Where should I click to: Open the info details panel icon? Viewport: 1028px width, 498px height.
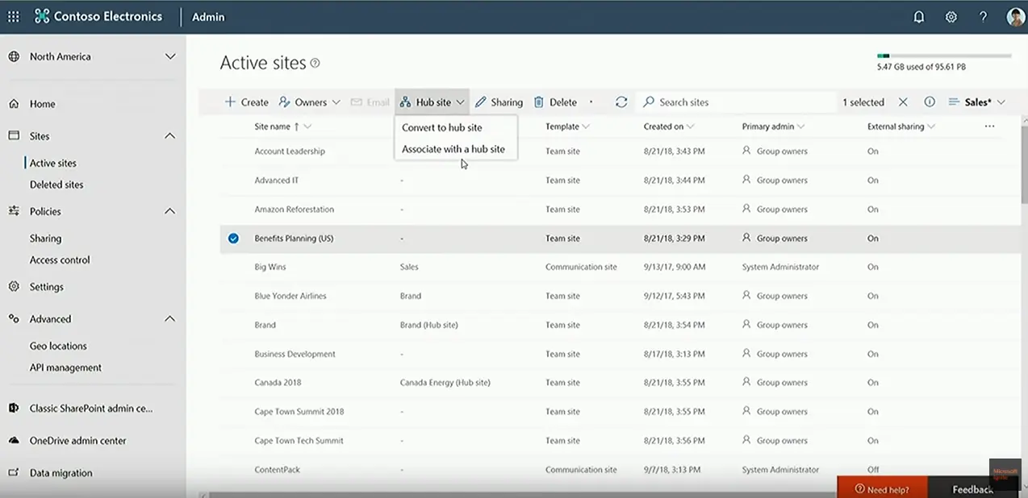click(x=930, y=102)
